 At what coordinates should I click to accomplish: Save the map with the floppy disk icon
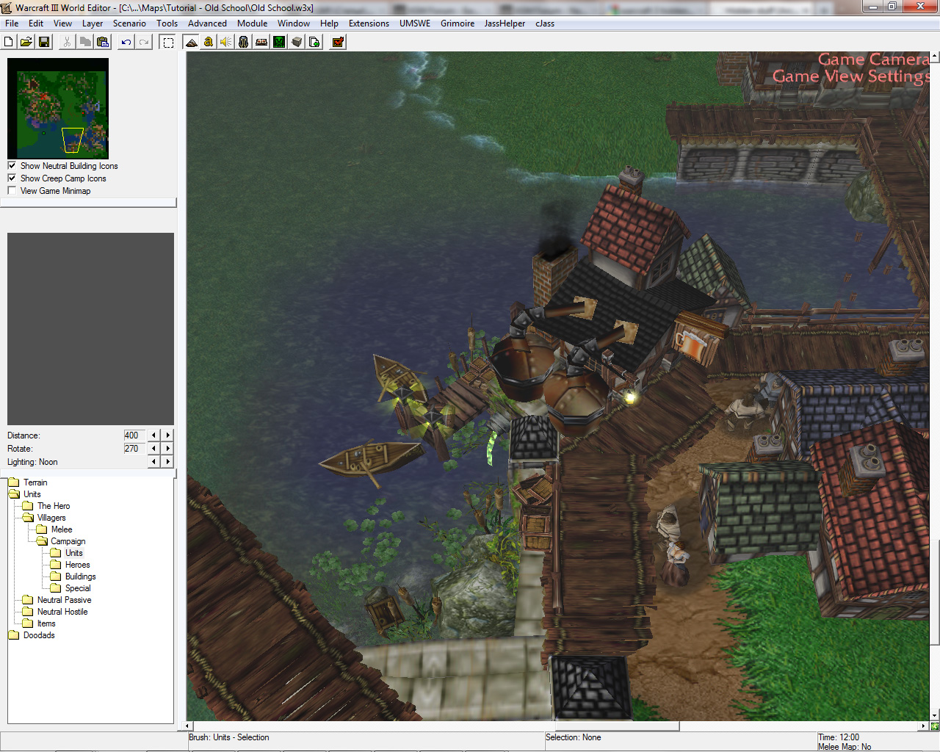pos(44,42)
